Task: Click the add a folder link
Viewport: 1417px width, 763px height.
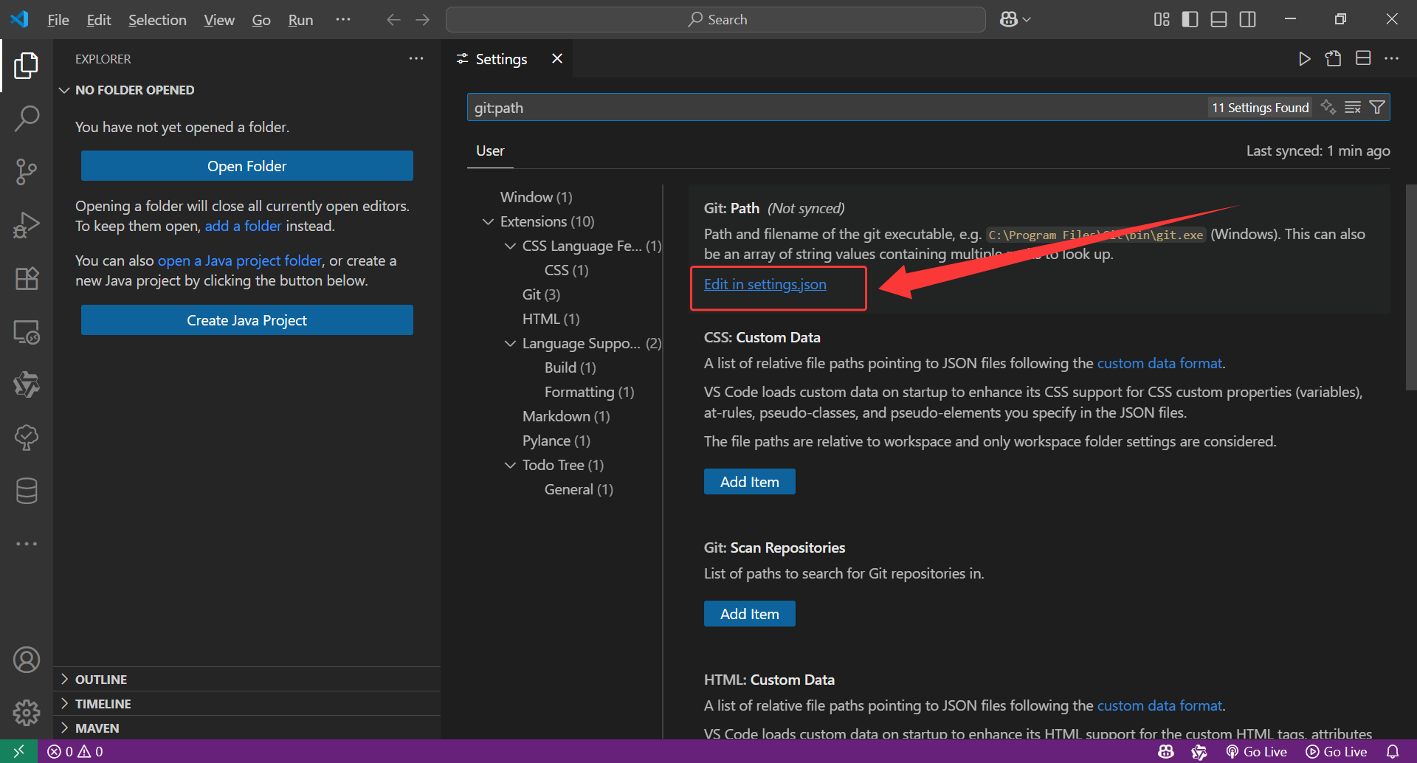Action: click(243, 226)
